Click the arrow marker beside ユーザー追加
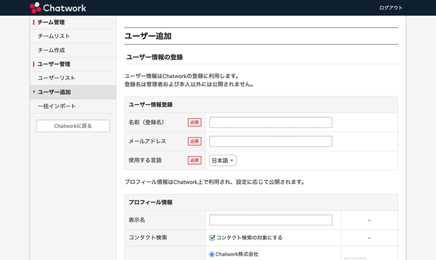Screen dimensions: 436x260 coord(34,91)
